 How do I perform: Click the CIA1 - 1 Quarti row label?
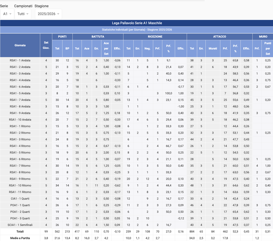point(20,198)
